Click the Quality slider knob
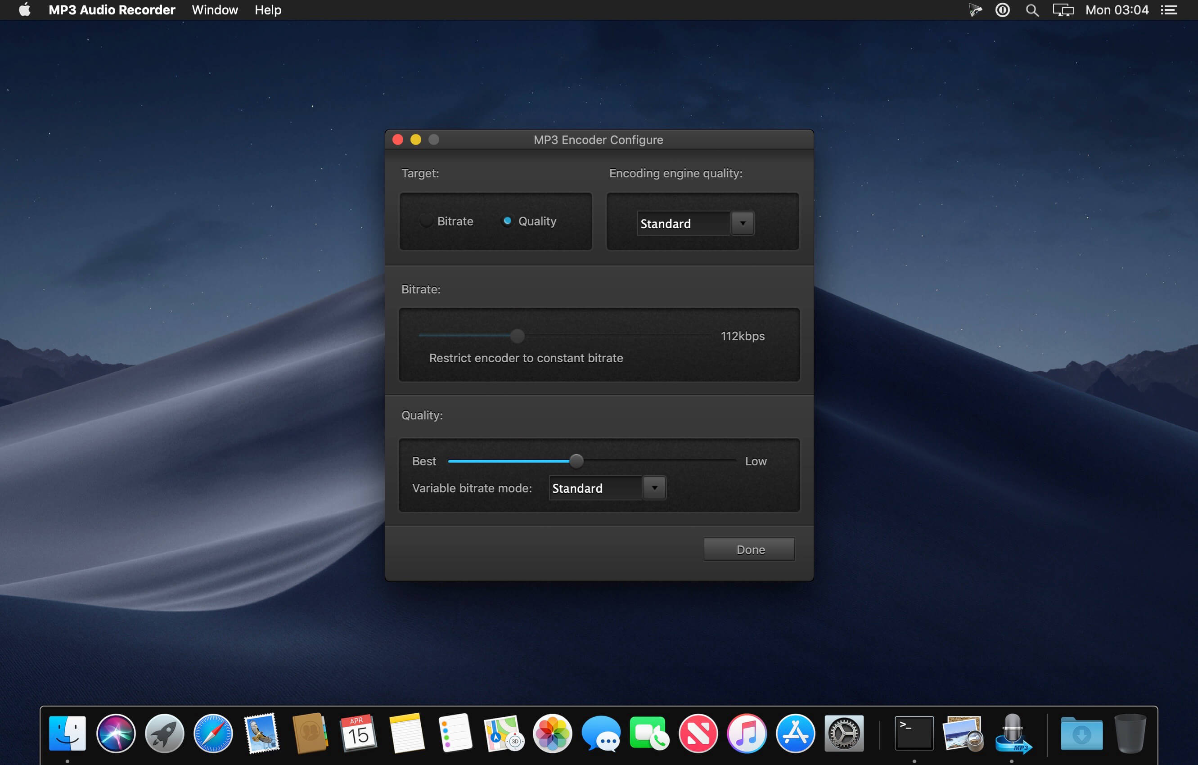The height and width of the screenshot is (765, 1198). (576, 461)
